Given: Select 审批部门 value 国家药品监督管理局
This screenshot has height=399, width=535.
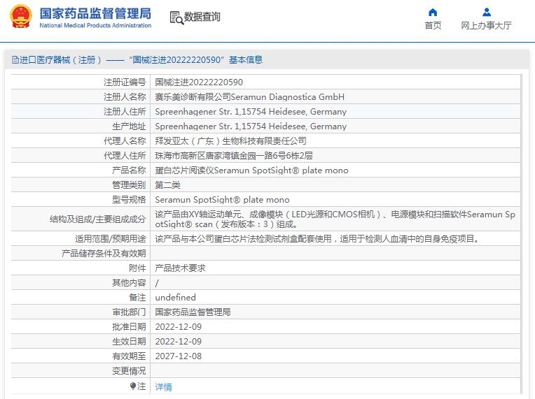Looking at the screenshot, I should pos(193,312).
